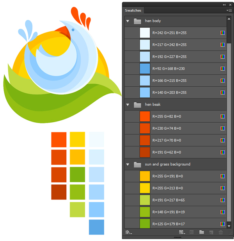Click RGB mode icon for R=191 G=217 B=65
This screenshot has width=234, height=241.
222,200
